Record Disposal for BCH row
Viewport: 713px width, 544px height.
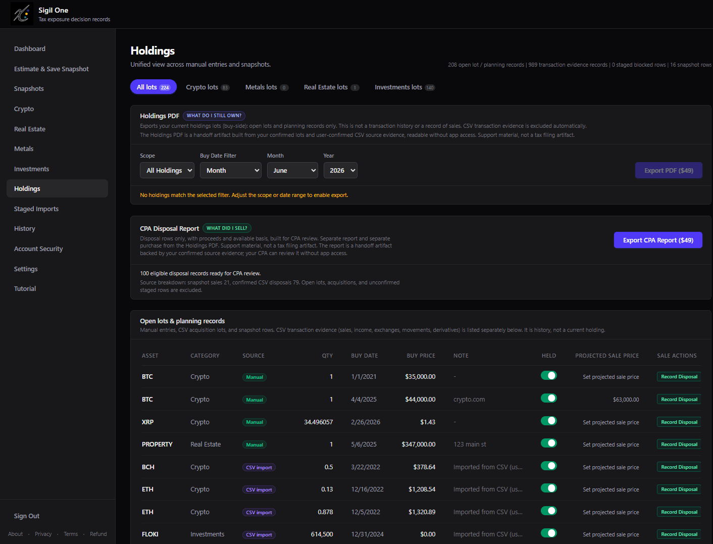679,467
